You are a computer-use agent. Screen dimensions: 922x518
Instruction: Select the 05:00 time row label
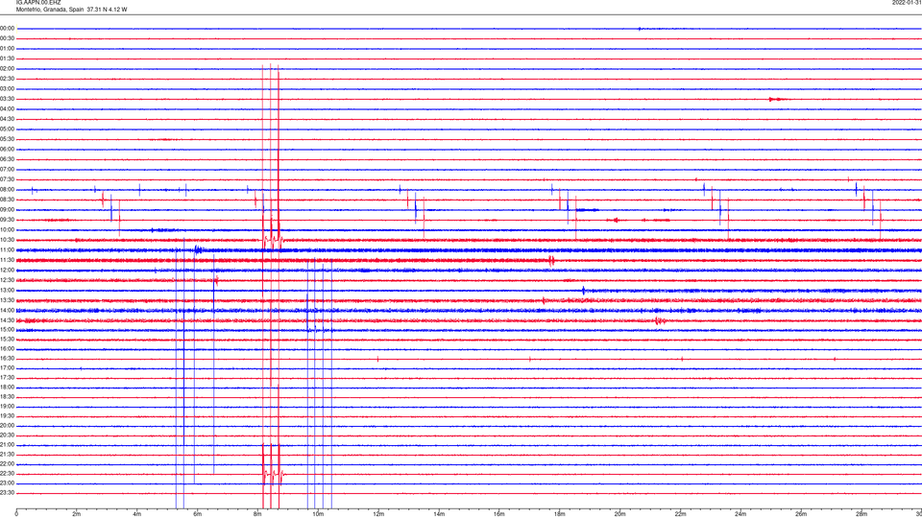point(7,129)
